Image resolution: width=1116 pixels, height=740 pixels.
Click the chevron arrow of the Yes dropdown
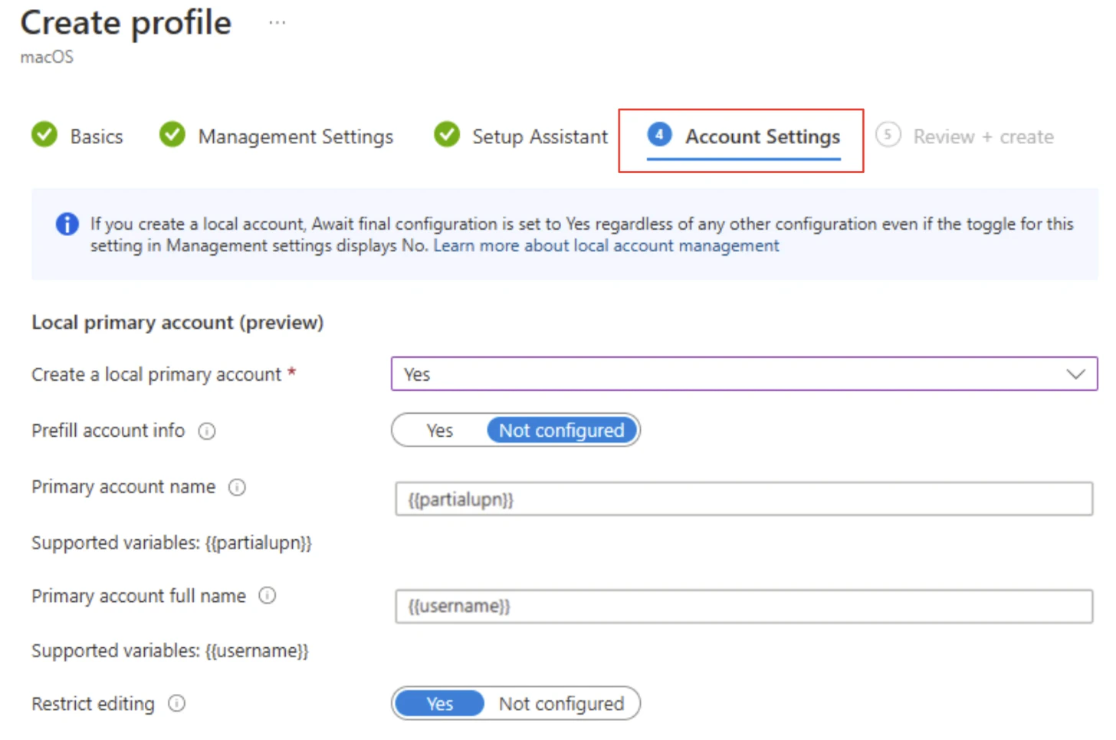[1075, 375]
